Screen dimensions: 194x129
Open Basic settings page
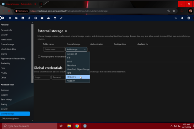[x=6, y=100]
